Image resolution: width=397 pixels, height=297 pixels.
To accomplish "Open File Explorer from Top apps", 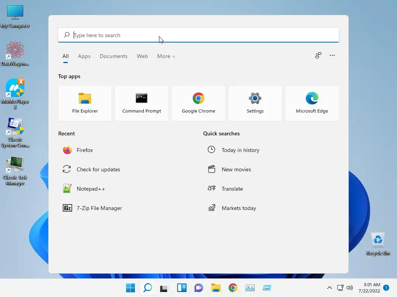I will pyautogui.click(x=85, y=103).
